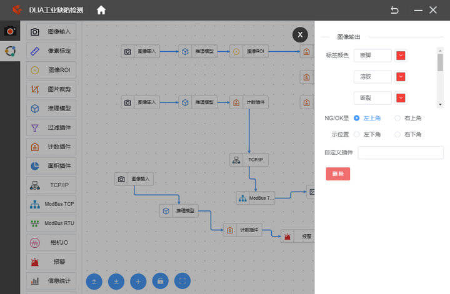Select the 相机IO tool in palette
Image resolution: width=450 pixels, height=294 pixels.
pyautogui.click(x=52, y=242)
